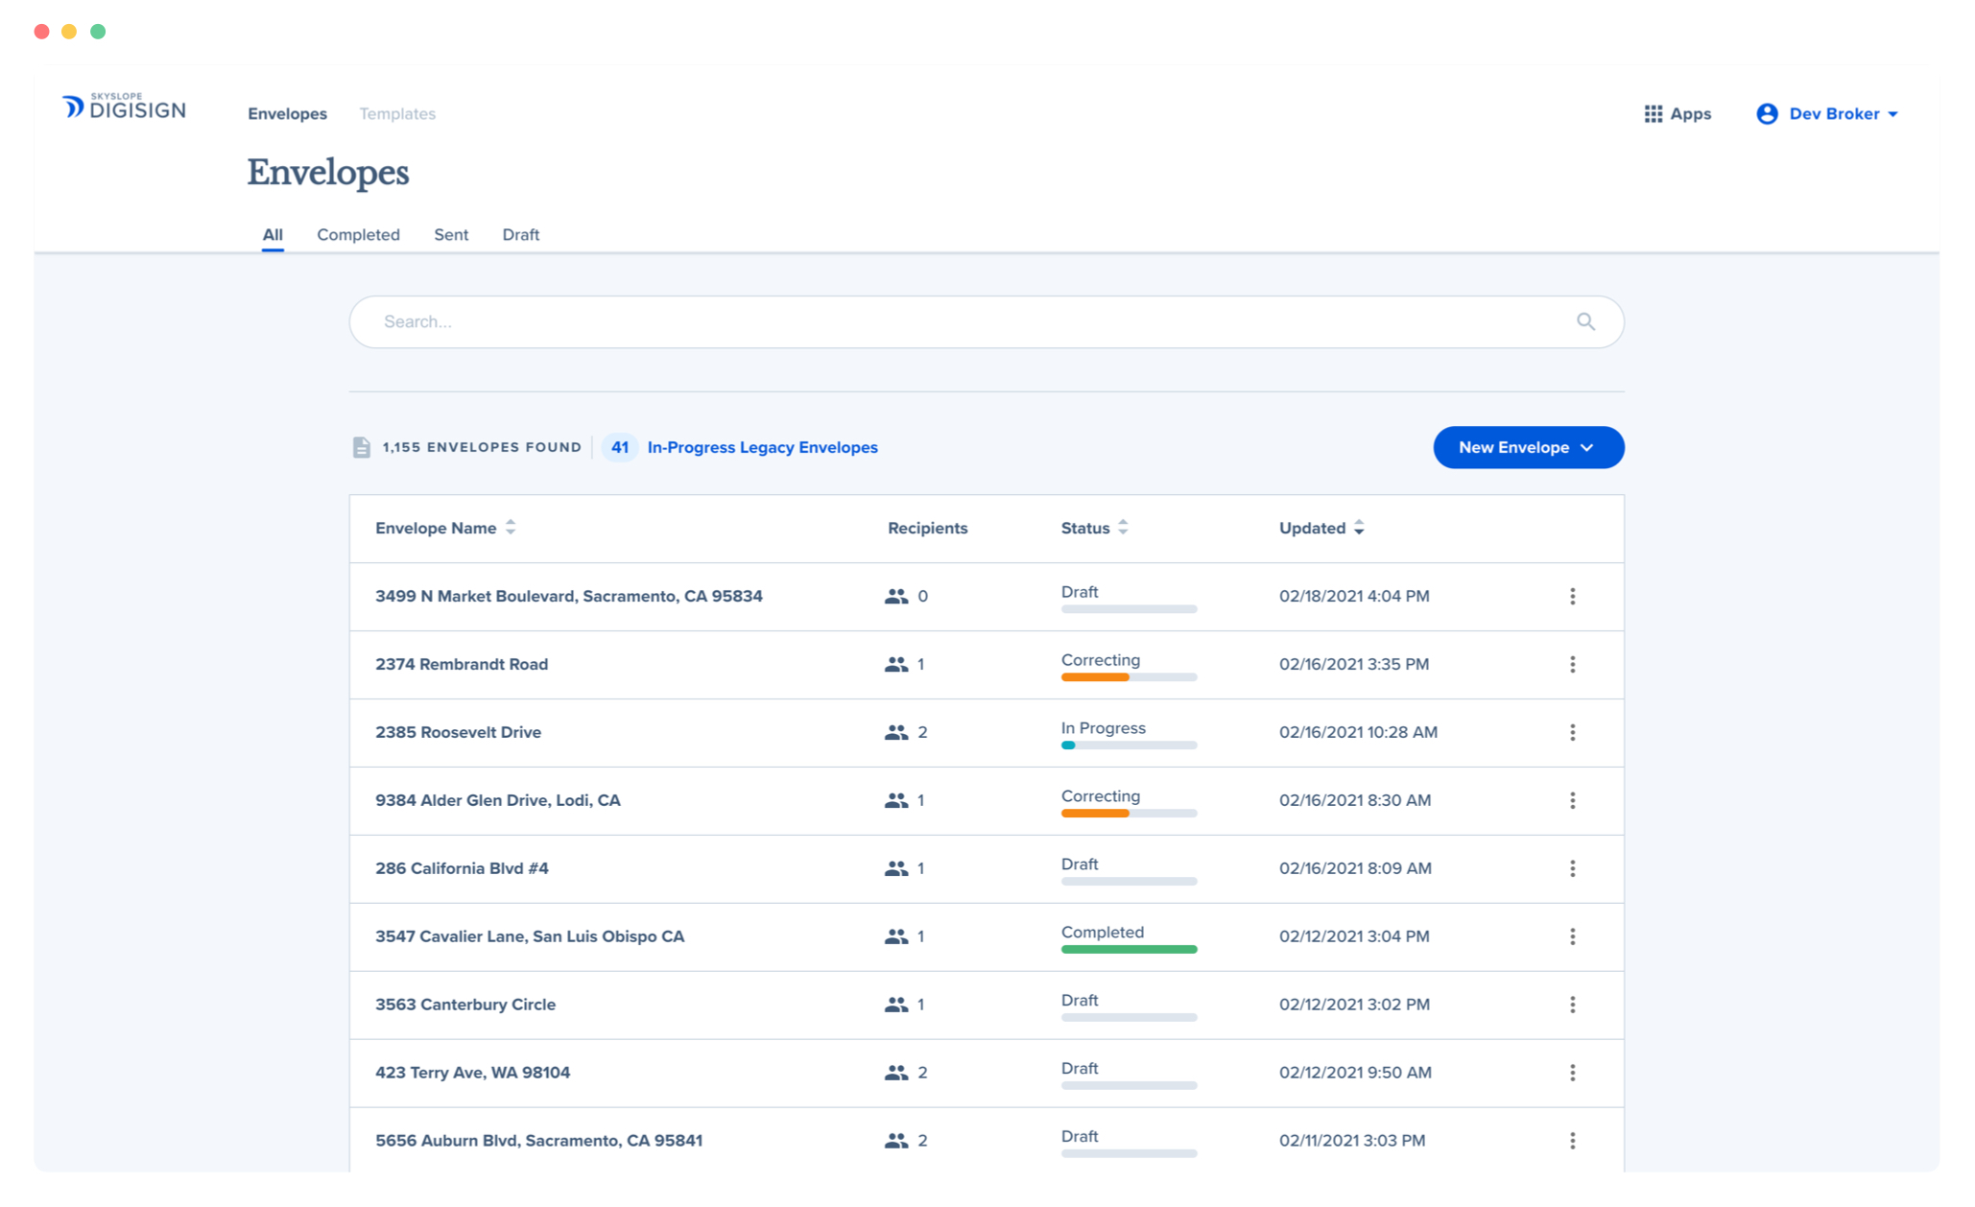Open three-dot menu for 423 Terry Ave
This screenshot has height=1207, width=1975.
coord(1572,1074)
